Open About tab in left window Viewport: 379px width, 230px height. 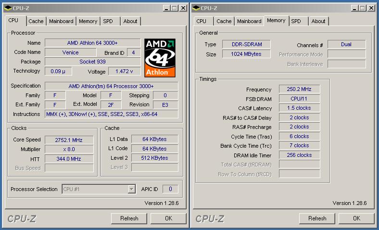(130, 21)
